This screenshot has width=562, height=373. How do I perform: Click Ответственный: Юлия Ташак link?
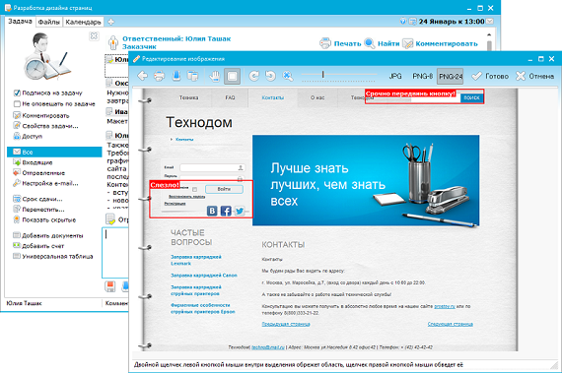coord(176,38)
